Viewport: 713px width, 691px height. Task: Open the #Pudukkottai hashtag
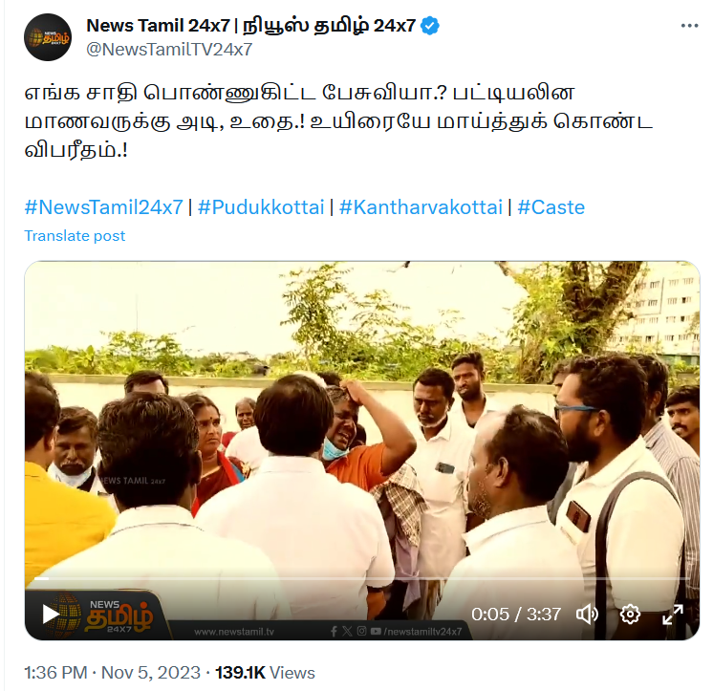coord(261,207)
